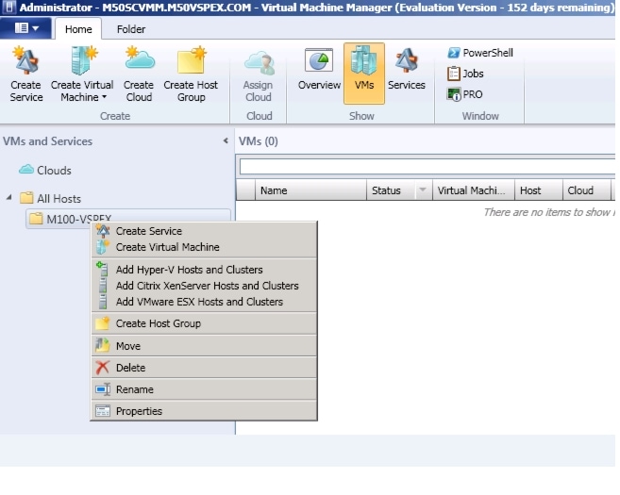620x495 pixels.
Task: Choose Rename from the context menu
Action: point(204,389)
